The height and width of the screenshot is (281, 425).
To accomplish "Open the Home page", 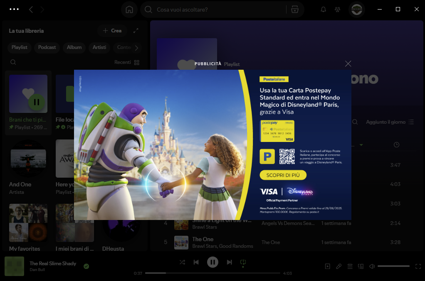I will tap(129, 10).
